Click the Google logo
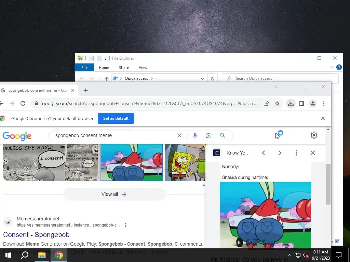The height and width of the screenshot is (262, 350). [x=17, y=136]
